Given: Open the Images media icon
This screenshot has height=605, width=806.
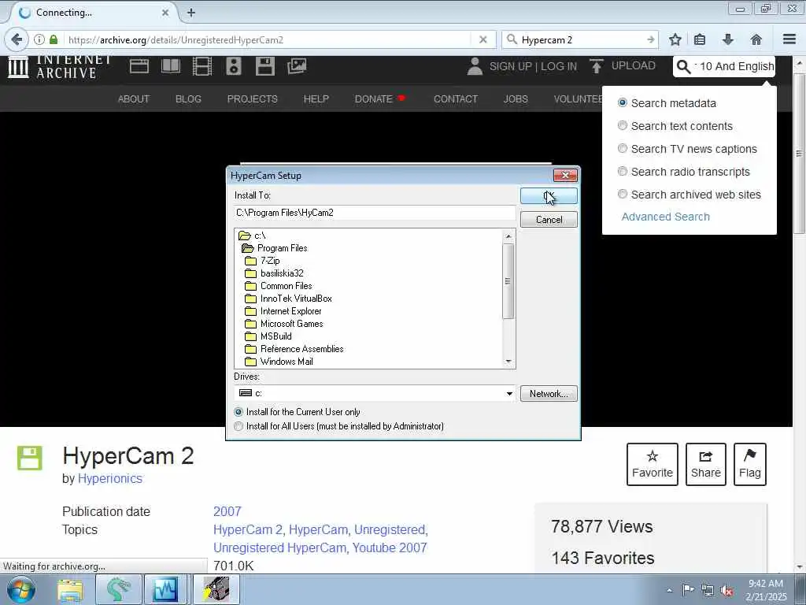Looking at the screenshot, I should pyautogui.click(x=297, y=66).
